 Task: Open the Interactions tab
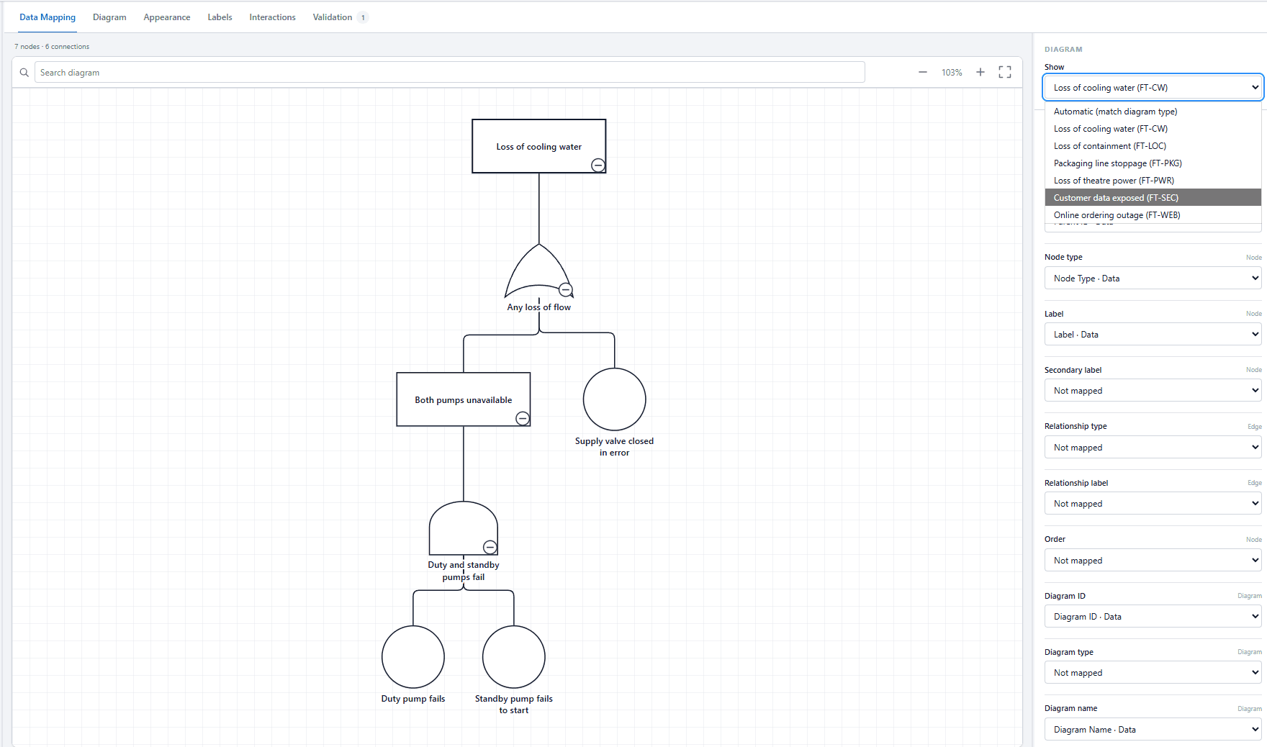(272, 17)
